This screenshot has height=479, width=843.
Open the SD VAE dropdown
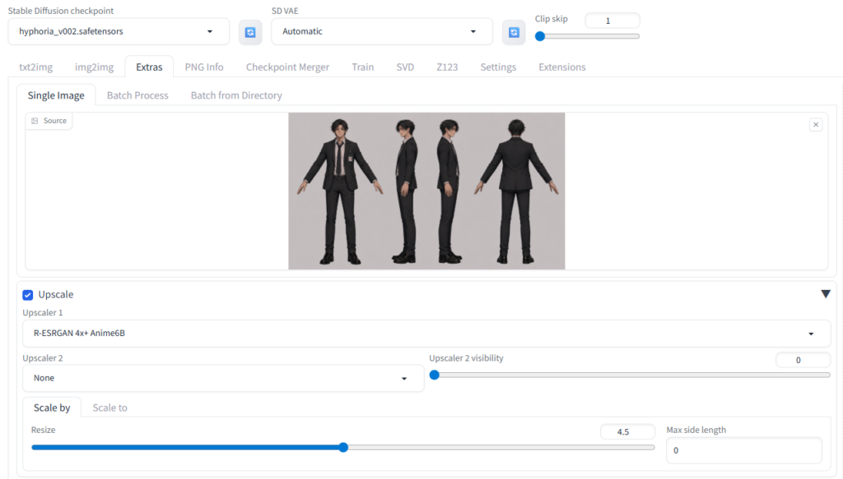click(381, 31)
